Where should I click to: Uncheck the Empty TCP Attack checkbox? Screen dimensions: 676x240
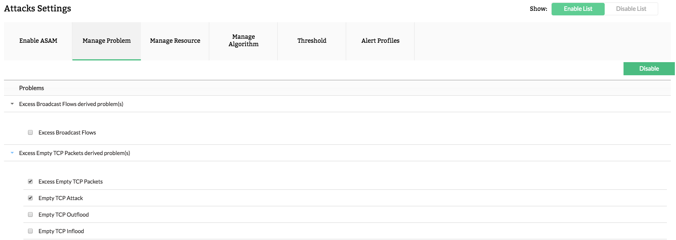[30, 198]
